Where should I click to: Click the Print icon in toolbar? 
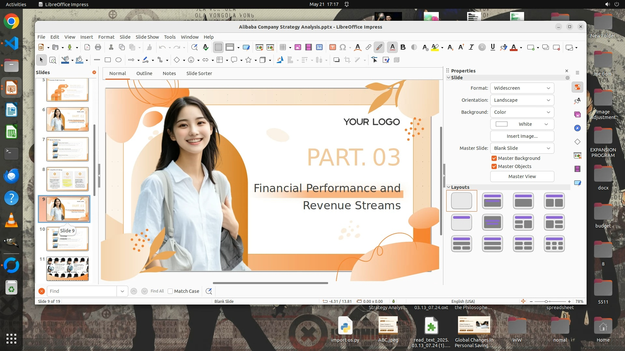(98, 47)
